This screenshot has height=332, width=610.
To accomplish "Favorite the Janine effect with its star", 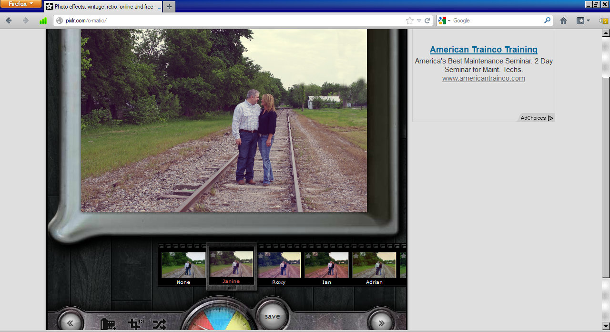I will [x=213, y=255].
